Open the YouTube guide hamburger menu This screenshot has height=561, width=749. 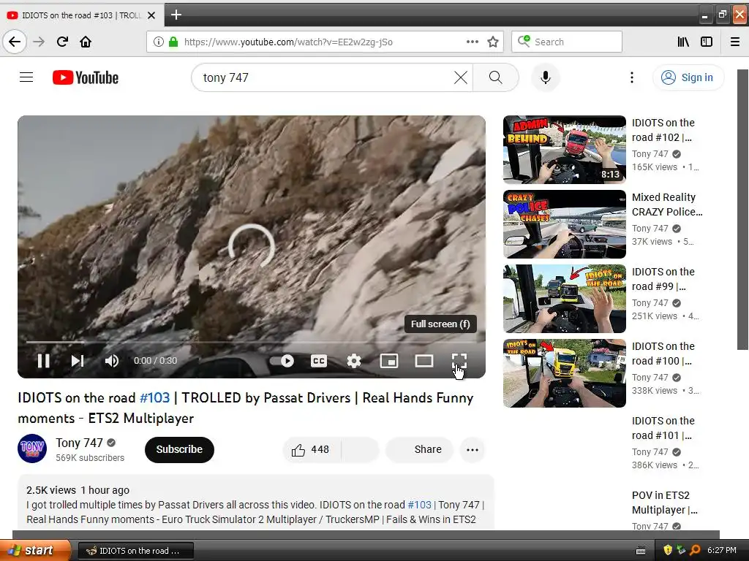pyautogui.click(x=26, y=77)
